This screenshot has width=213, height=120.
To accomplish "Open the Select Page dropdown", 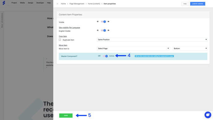I will click(133, 48).
